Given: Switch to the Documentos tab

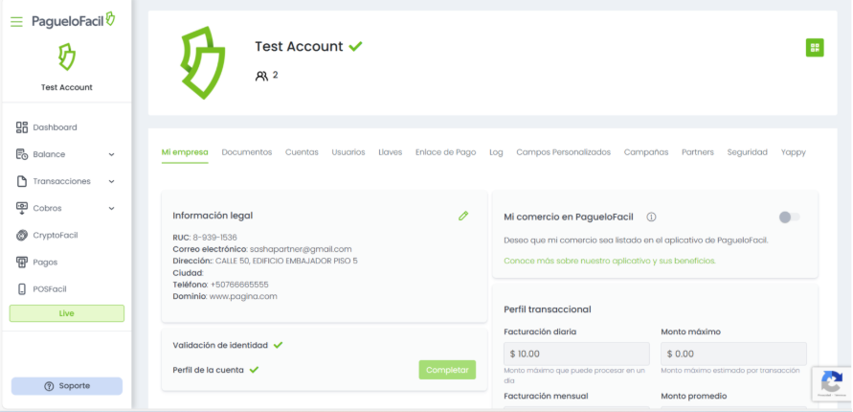Looking at the screenshot, I should 247,152.
